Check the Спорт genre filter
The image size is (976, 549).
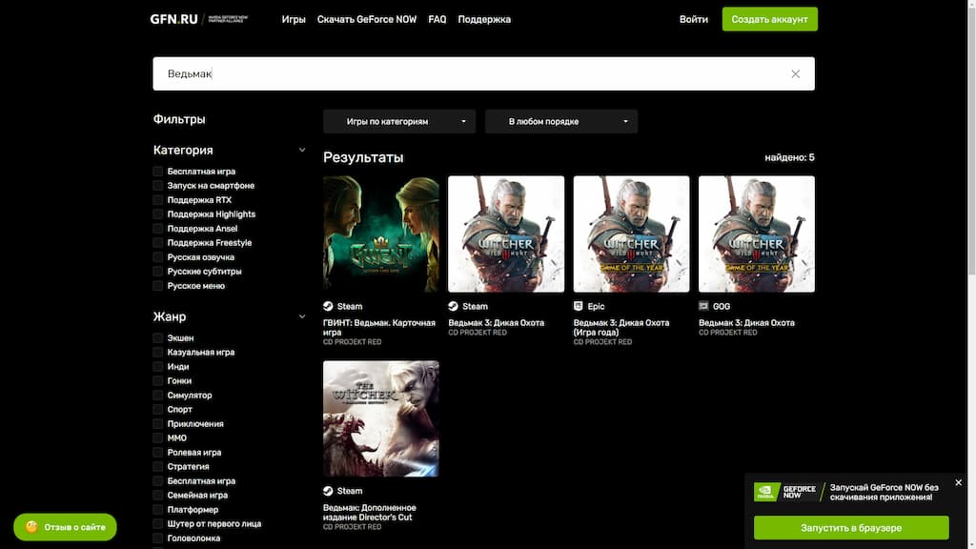click(158, 410)
